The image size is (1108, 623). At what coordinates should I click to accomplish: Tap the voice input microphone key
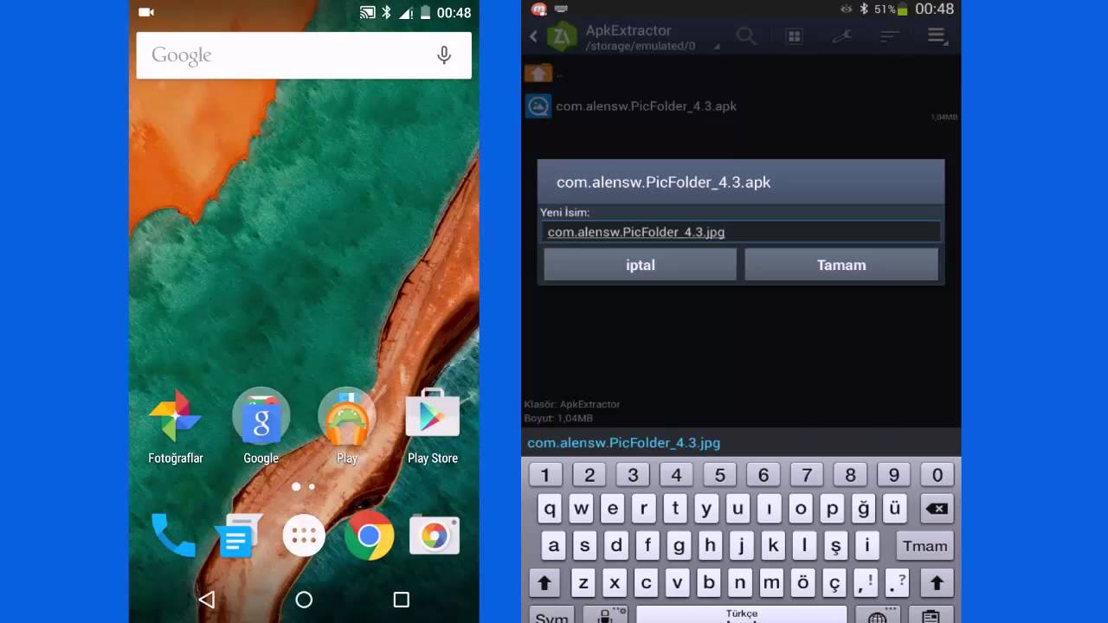(605, 615)
